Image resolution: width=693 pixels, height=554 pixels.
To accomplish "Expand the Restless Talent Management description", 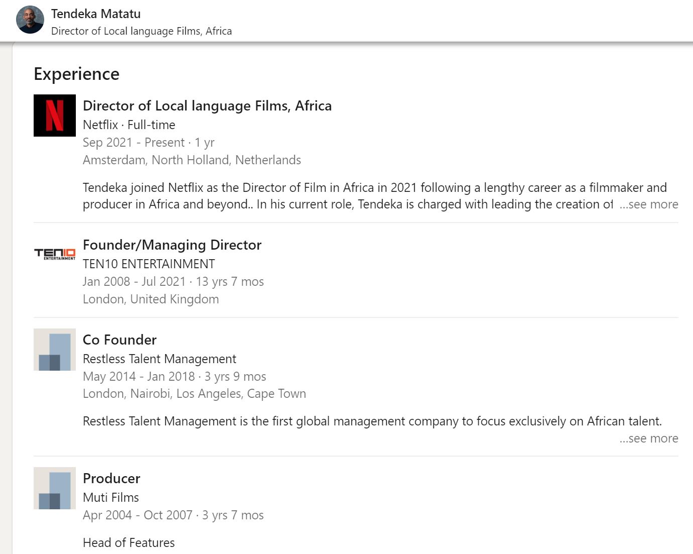I will click(x=649, y=438).
